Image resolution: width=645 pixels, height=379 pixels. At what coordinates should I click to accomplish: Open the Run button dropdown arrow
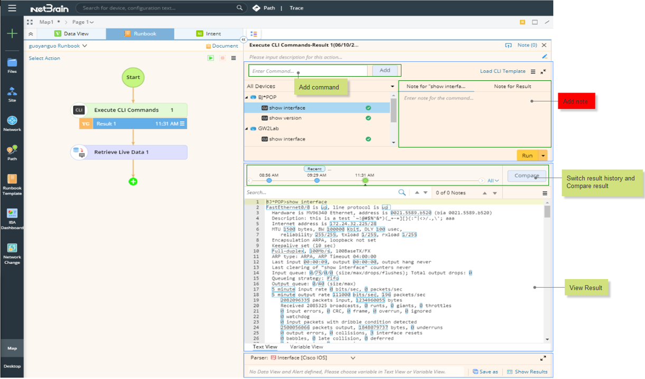click(x=543, y=155)
